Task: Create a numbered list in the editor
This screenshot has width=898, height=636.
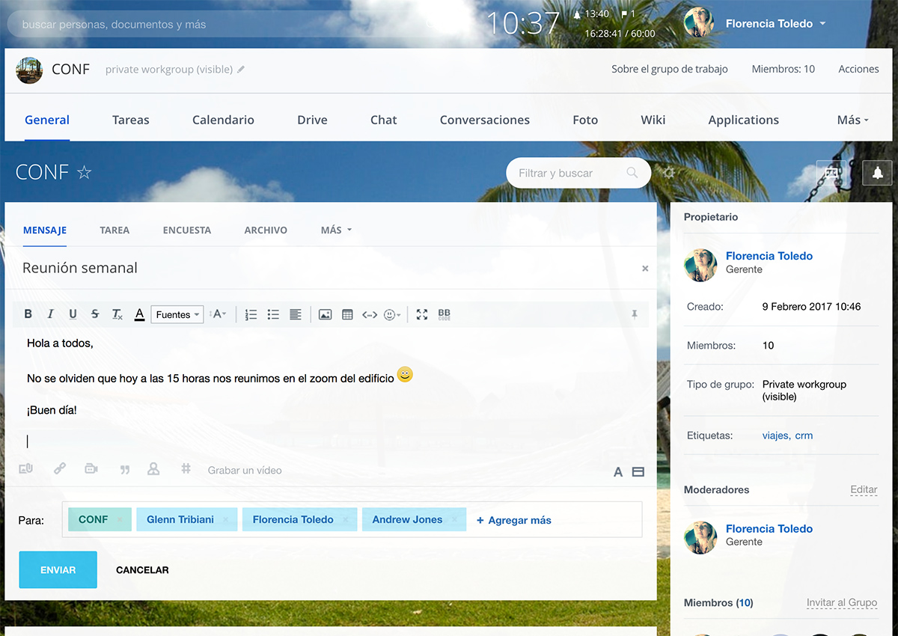Action: [x=251, y=315]
